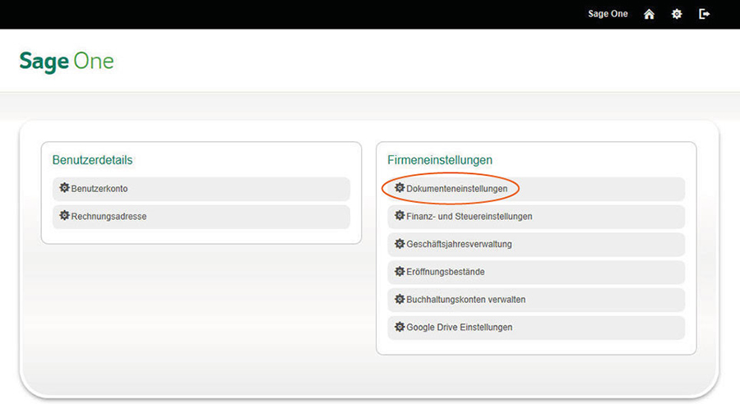The height and width of the screenshot is (404, 740).
Task: Open settings gear in top bar
Action: coord(677,14)
